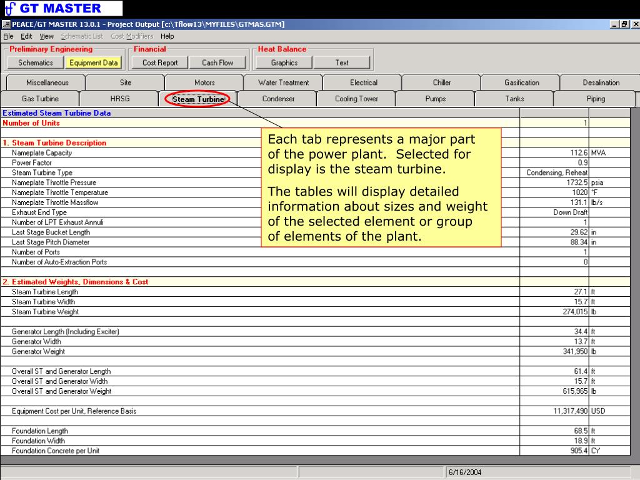Click the 11,317,490 USD cost value
640x480 pixels.
click(x=554, y=411)
